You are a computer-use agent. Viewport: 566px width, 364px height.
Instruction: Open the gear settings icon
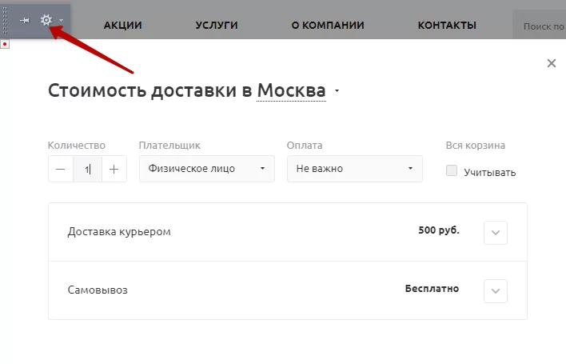[x=46, y=20]
